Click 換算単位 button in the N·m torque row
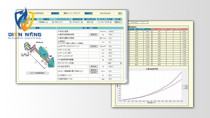Viewport: 210px width, 118px height. 94,72
